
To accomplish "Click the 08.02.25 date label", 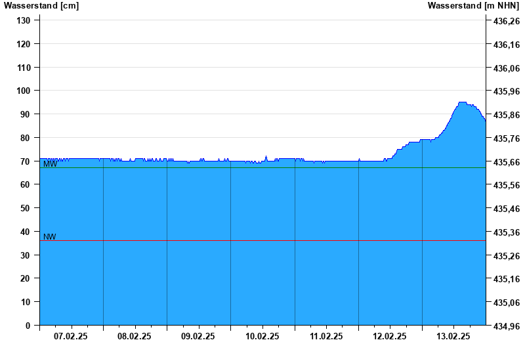I will click(135, 336).
